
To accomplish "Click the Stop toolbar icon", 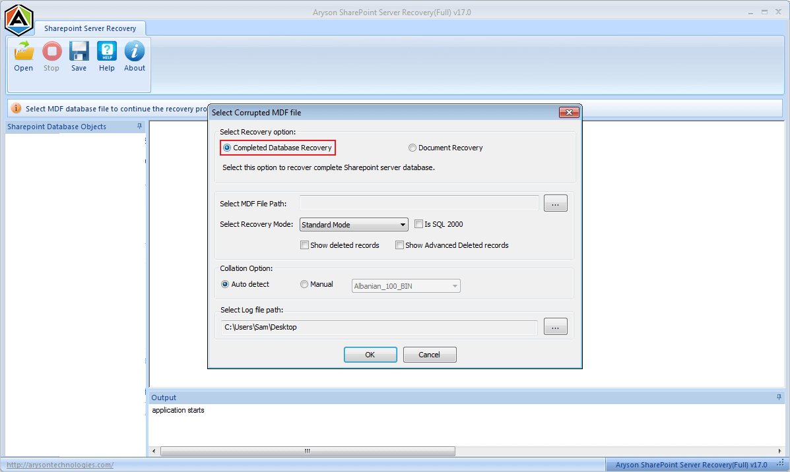I will (x=51, y=51).
